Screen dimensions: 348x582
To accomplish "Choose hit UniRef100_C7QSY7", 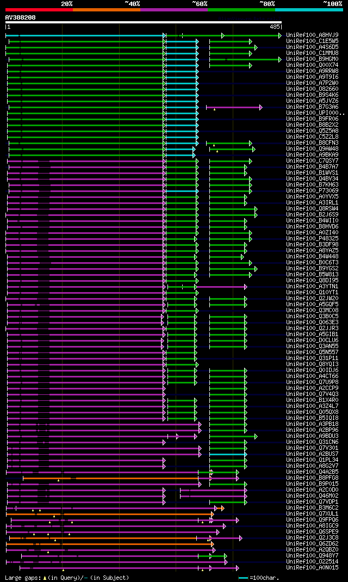I will pos(312,160).
